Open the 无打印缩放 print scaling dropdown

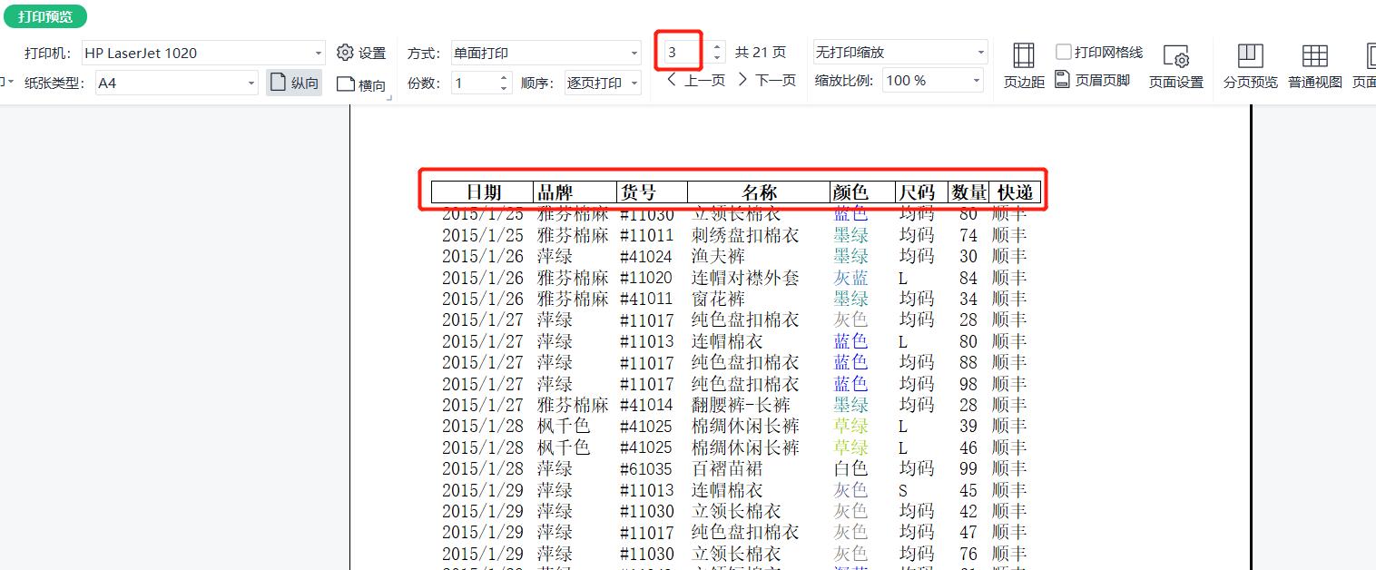tap(980, 53)
